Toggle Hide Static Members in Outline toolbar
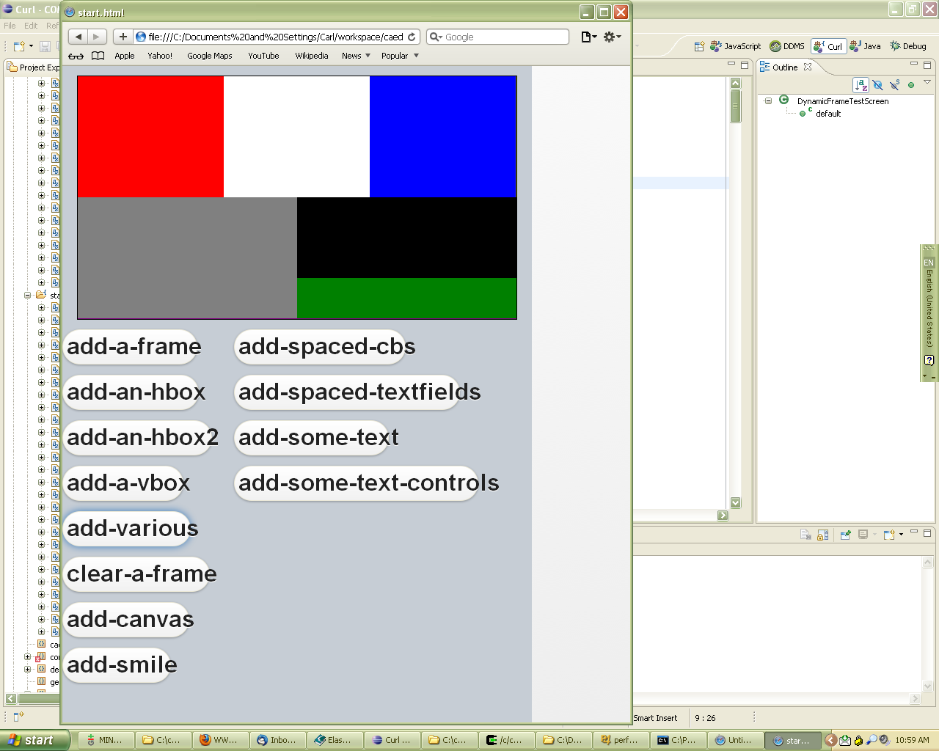Screen dimensions: 939x751 (894, 85)
